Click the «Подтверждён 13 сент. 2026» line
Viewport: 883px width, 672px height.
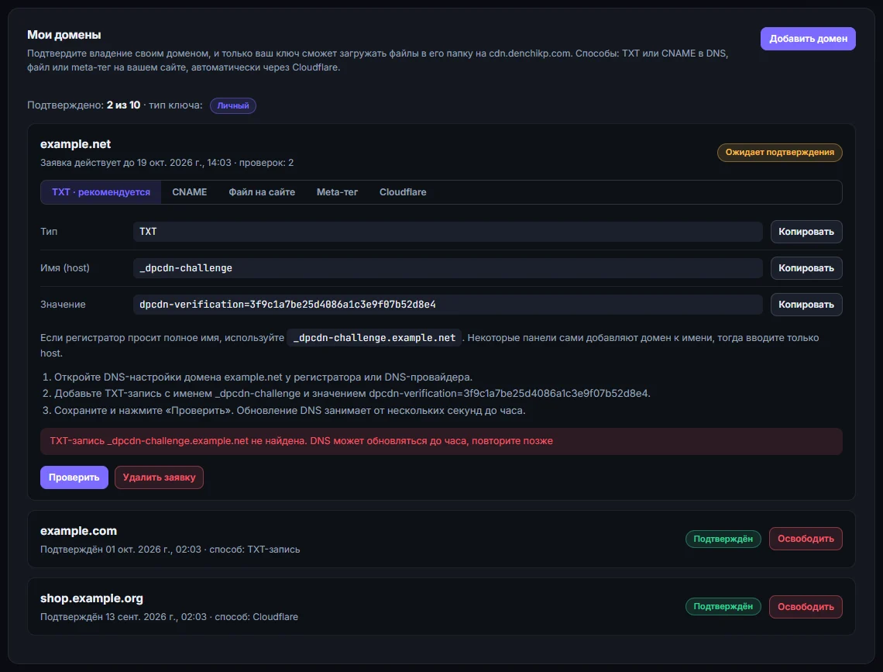click(169, 618)
